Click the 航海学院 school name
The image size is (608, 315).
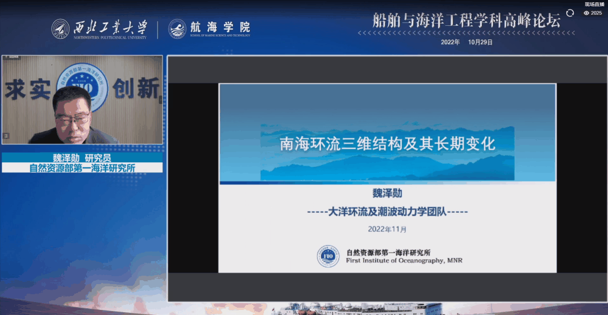pyautogui.click(x=220, y=27)
